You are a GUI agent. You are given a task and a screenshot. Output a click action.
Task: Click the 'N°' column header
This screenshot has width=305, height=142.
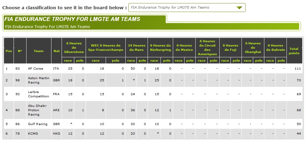click(20, 51)
